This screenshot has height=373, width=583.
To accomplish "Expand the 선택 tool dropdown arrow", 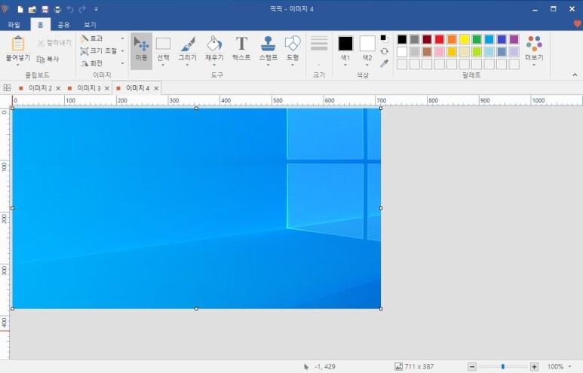I will 163,65.
